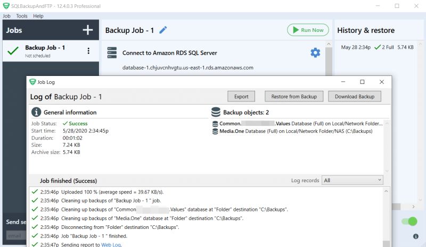Close the Job Log window
This screenshot has width=426, height=247.
381,82
